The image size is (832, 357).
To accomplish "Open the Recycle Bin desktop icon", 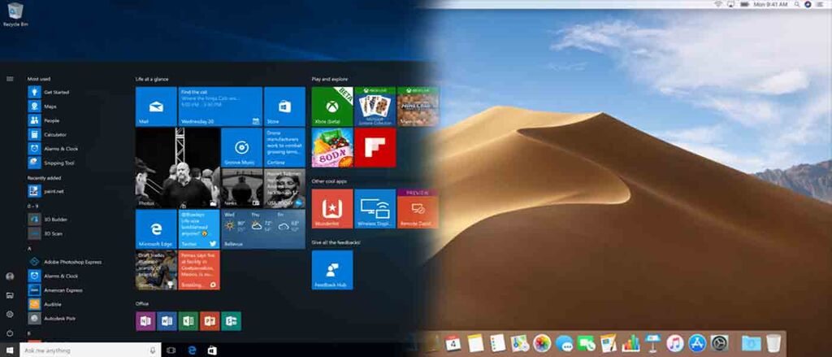I will [15, 15].
